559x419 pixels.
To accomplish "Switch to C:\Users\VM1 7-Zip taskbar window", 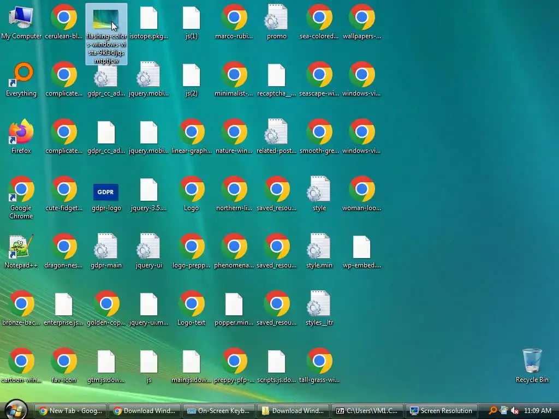I will [367, 411].
